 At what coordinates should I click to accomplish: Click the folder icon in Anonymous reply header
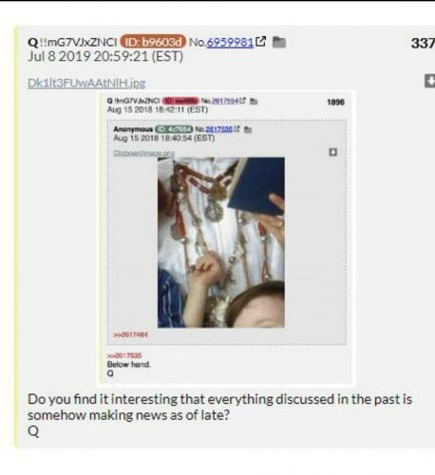tap(248, 129)
